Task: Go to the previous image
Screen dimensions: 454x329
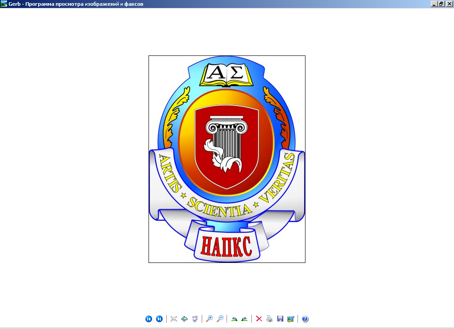Action: click(x=149, y=319)
